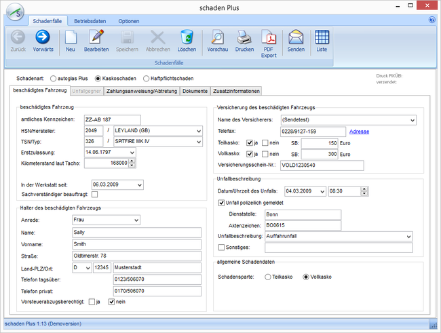Click the Adresse link
The height and width of the screenshot is (333, 441).
(x=359, y=131)
